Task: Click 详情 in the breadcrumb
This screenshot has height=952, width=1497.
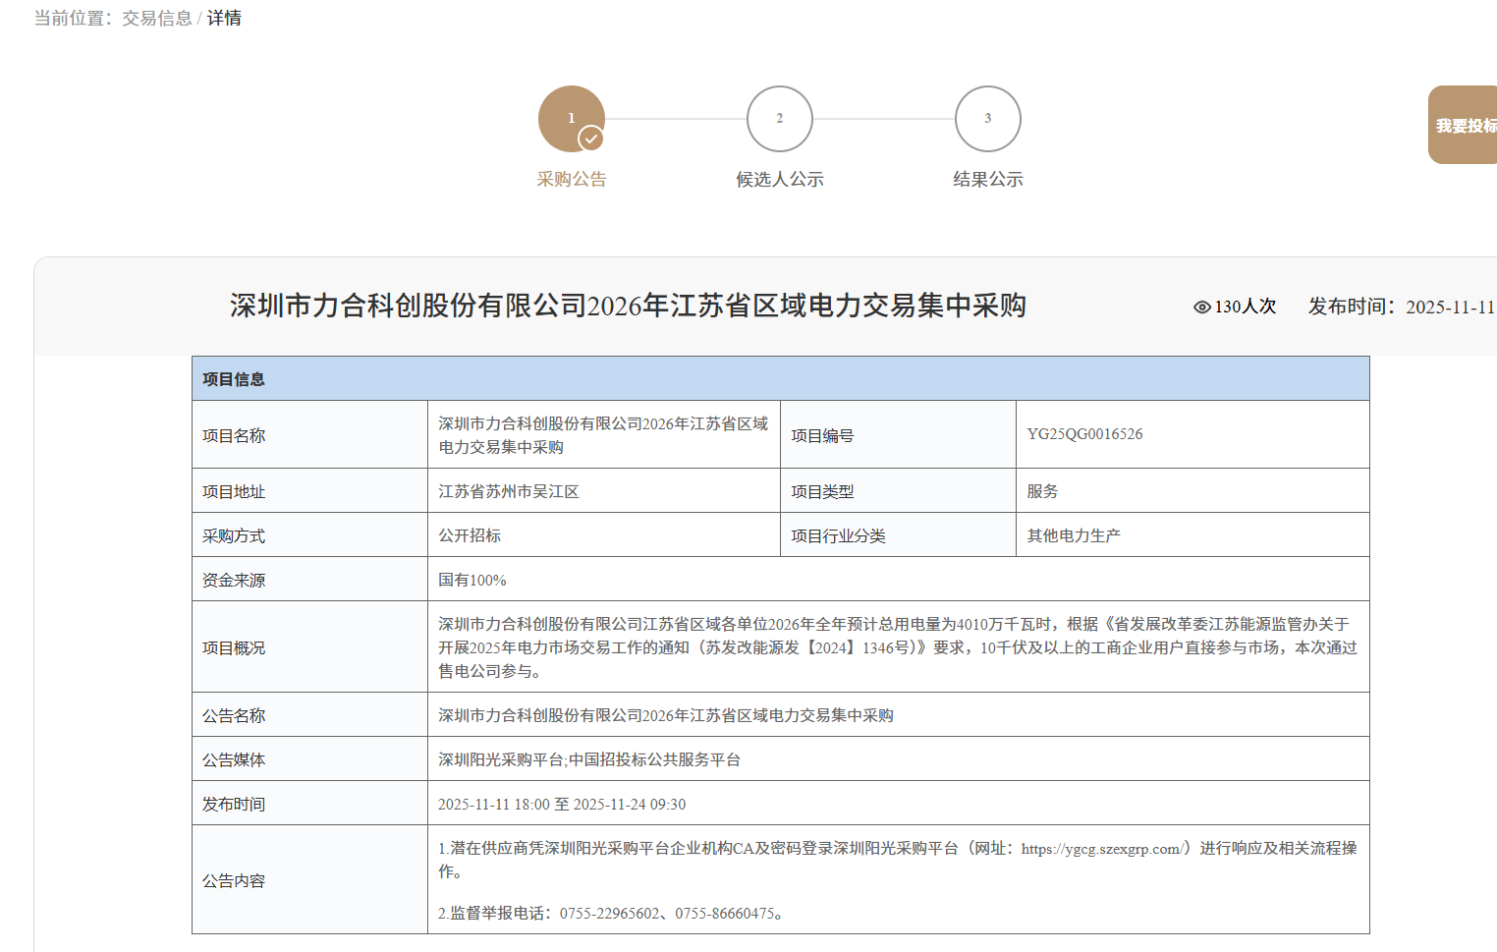Action: coord(224,19)
